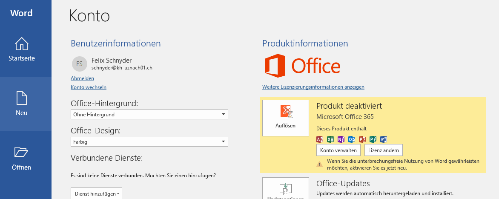
Task: Click the Microsoft Office 365 text
Action: [x=345, y=117]
